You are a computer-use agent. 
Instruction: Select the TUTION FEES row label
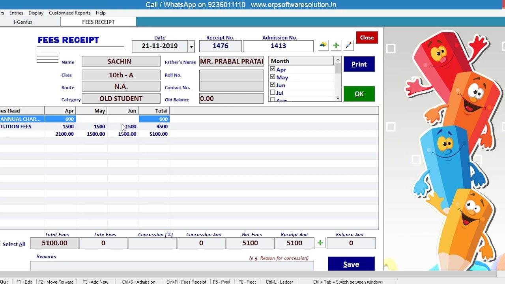tap(16, 127)
